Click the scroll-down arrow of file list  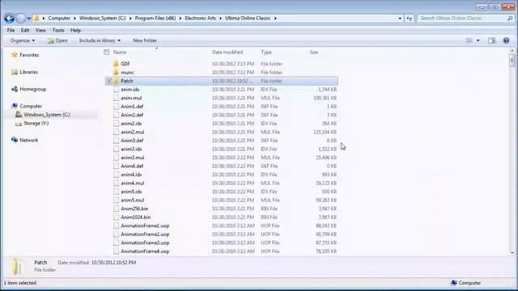coord(512,253)
